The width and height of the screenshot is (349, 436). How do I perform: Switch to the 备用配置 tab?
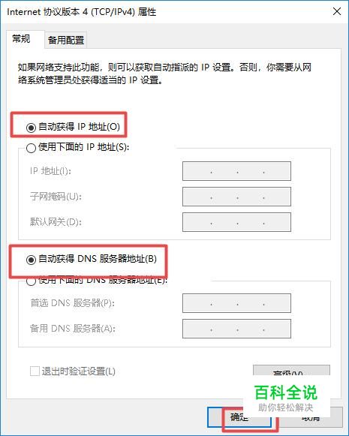[x=66, y=40]
